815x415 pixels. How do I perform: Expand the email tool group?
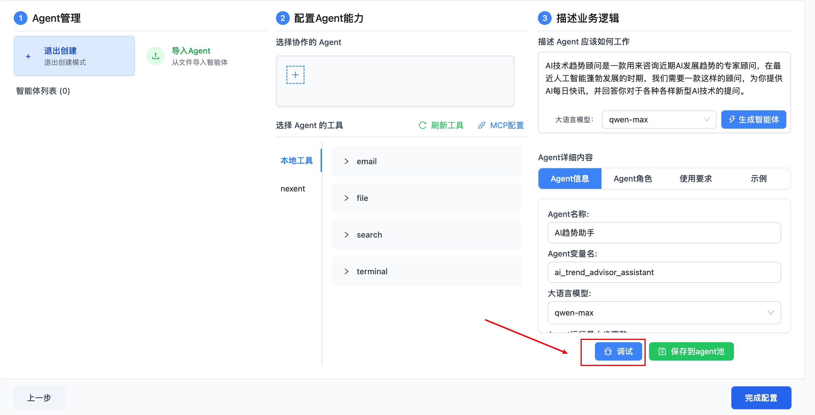click(x=346, y=161)
